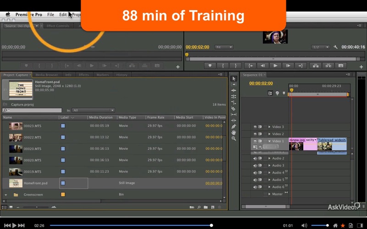
Task: Toggle Video 2 track eye visibility
Action: click(x=255, y=134)
